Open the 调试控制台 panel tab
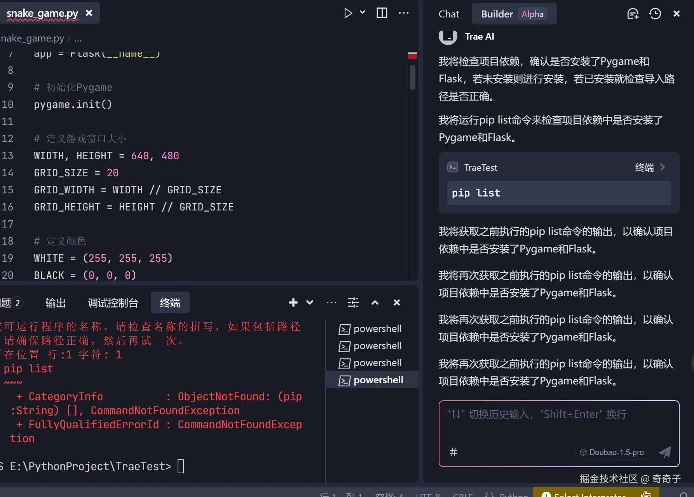Image resolution: width=694 pixels, height=497 pixels. 113,303
